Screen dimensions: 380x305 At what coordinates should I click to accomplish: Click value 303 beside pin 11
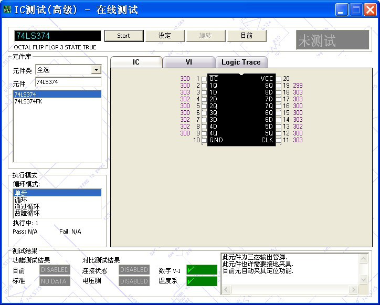[298, 140]
